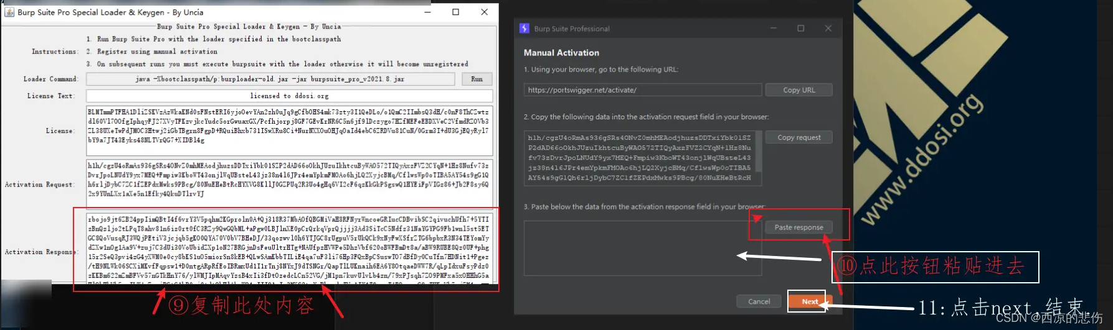
Task: Click step 2 'Copy the following data' text
Action: pos(646,117)
